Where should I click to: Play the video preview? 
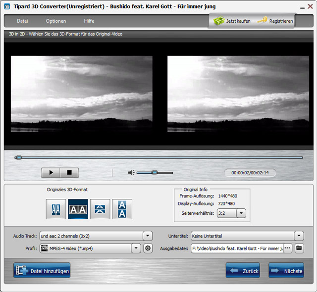tap(51, 173)
